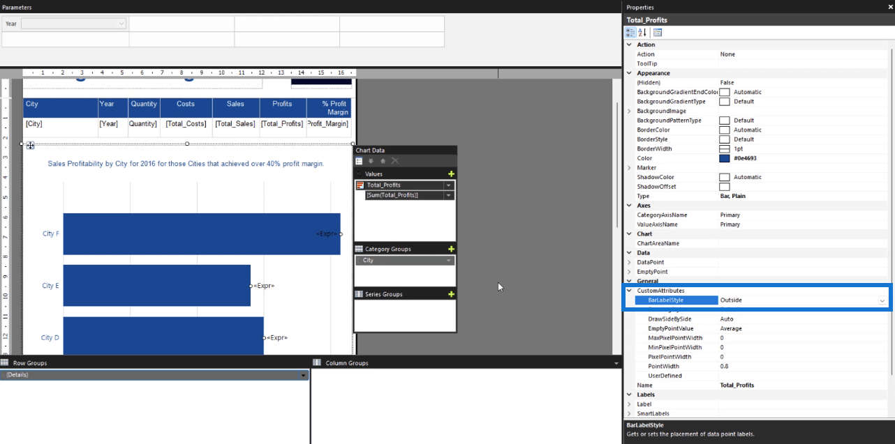Expand the EmptyPoint property
895x444 pixels.
coord(630,272)
